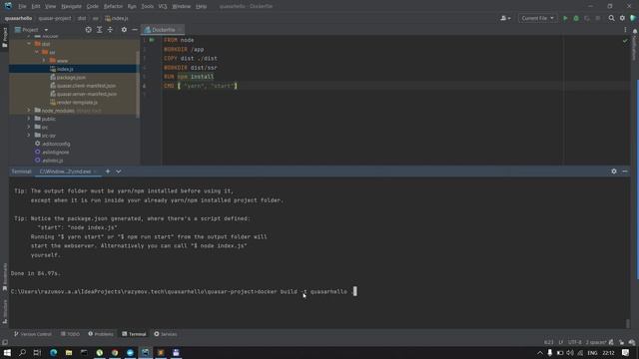Select quasar.client-manifest.json file
The width and height of the screenshot is (639, 359).
[86, 86]
